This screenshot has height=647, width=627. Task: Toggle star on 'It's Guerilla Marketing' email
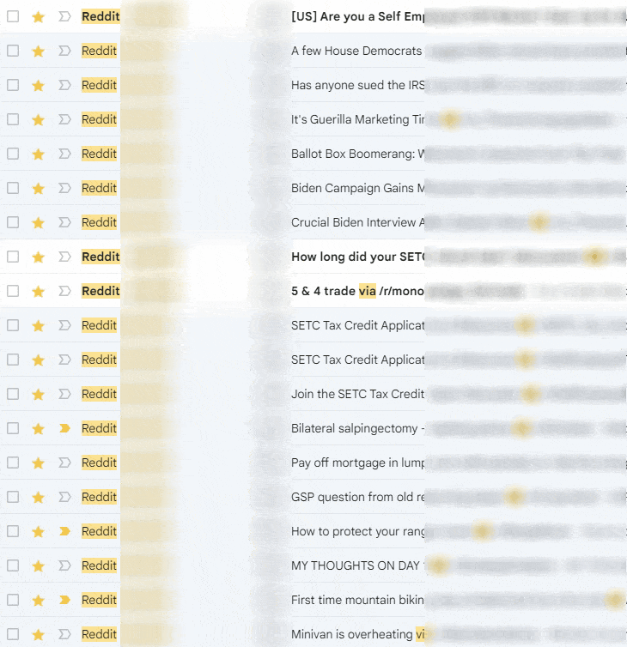click(38, 119)
